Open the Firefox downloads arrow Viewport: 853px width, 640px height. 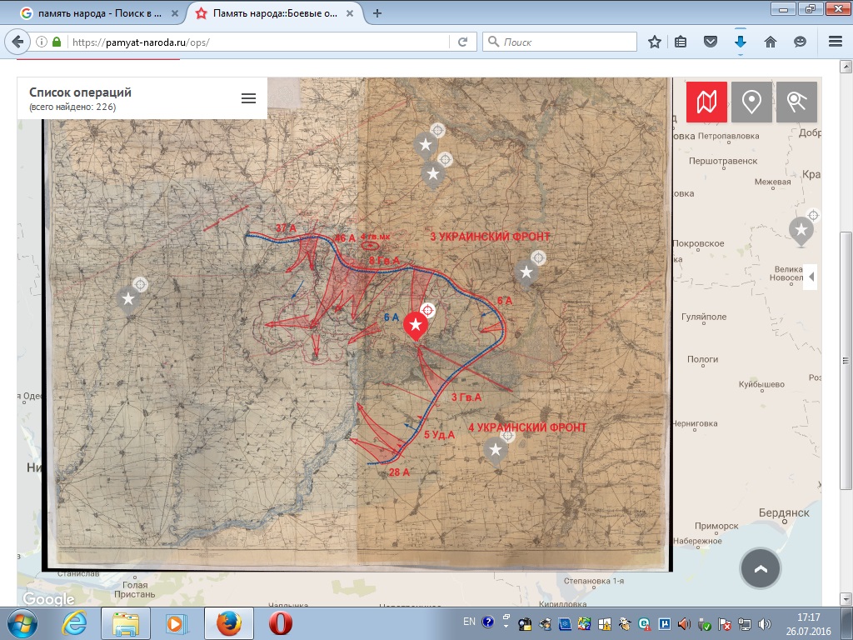pyautogui.click(x=740, y=42)
